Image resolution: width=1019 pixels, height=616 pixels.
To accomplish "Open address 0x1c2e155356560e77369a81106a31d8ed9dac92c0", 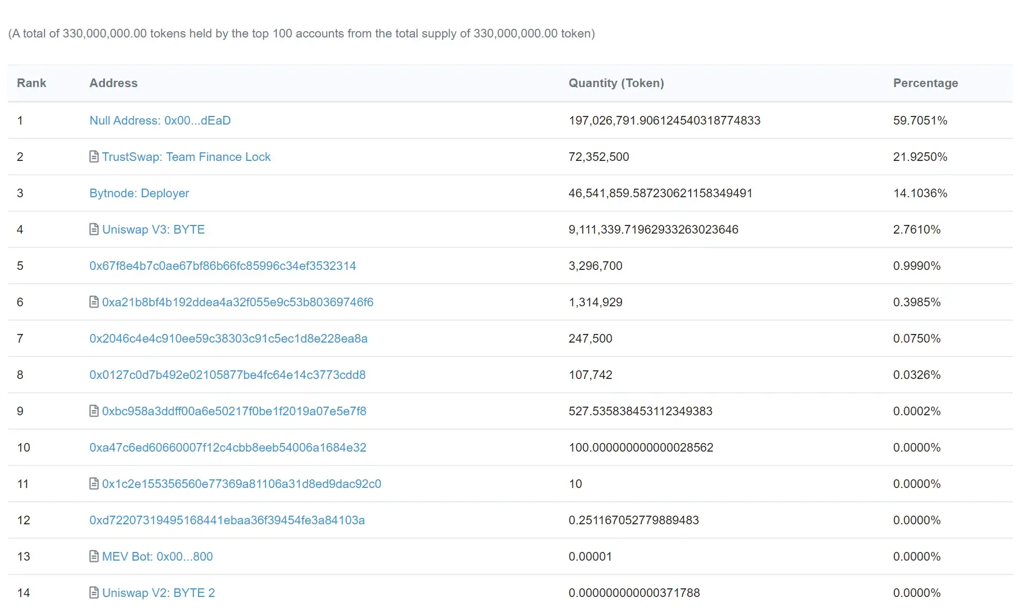I will [242, 484].
